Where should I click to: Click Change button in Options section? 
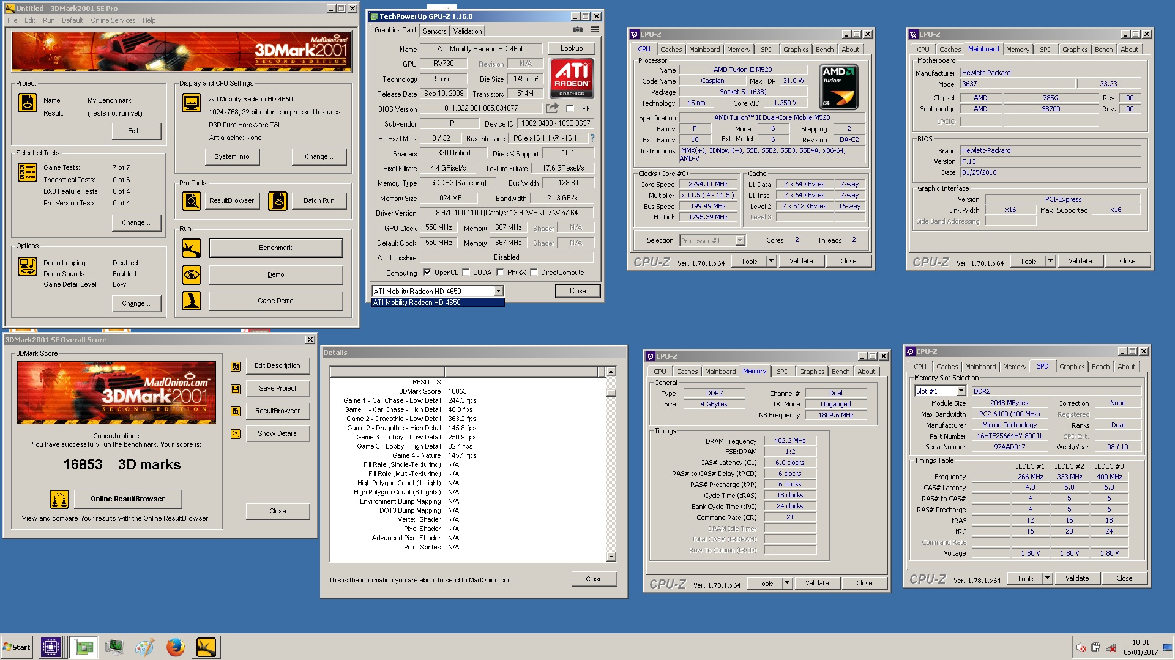pyautogui.click(x=136, y=304)
